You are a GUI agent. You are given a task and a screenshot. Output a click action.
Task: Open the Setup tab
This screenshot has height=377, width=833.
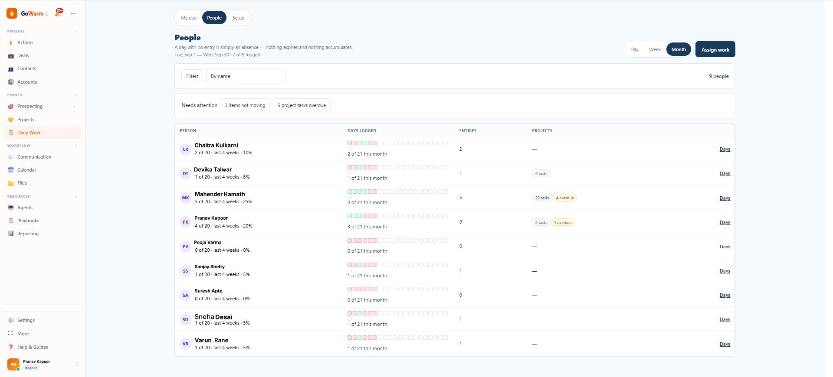(238, 18)
